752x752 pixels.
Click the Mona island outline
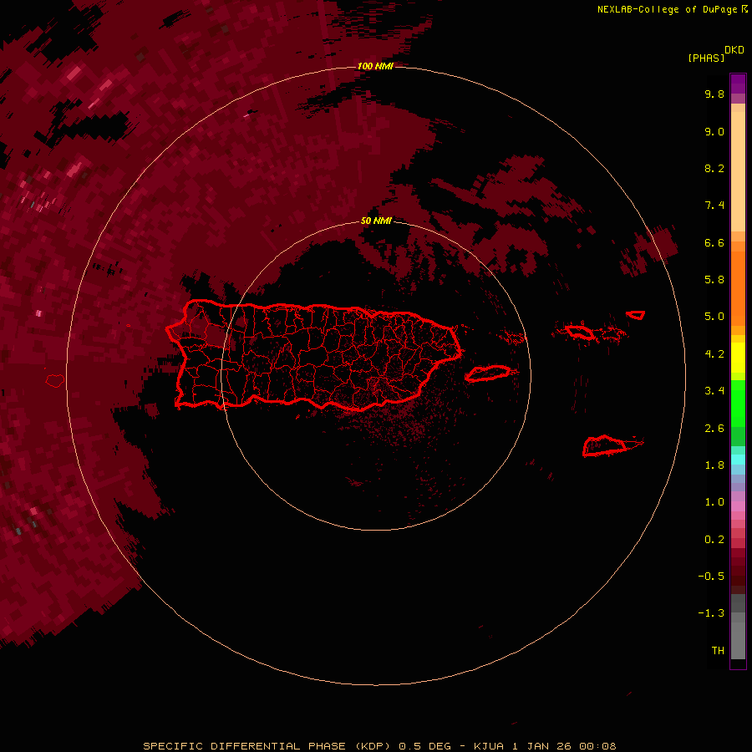(55, 381)
